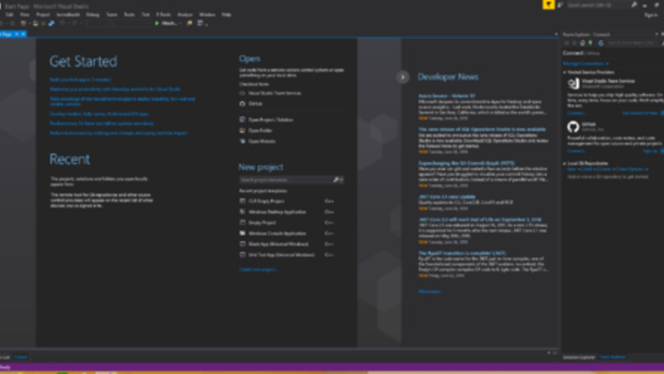
Task: Click Sign in at top right
Action: 650,14
